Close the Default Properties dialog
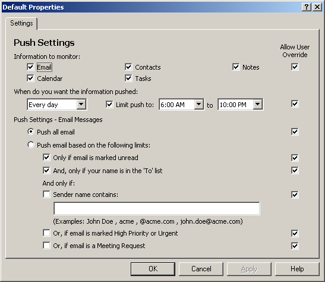This screenshot has height=282, width=325. tap(317, 7)
